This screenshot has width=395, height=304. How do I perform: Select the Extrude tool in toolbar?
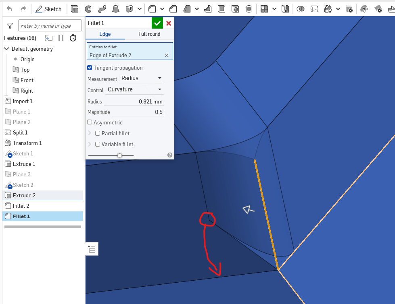(x=75, y=9)
